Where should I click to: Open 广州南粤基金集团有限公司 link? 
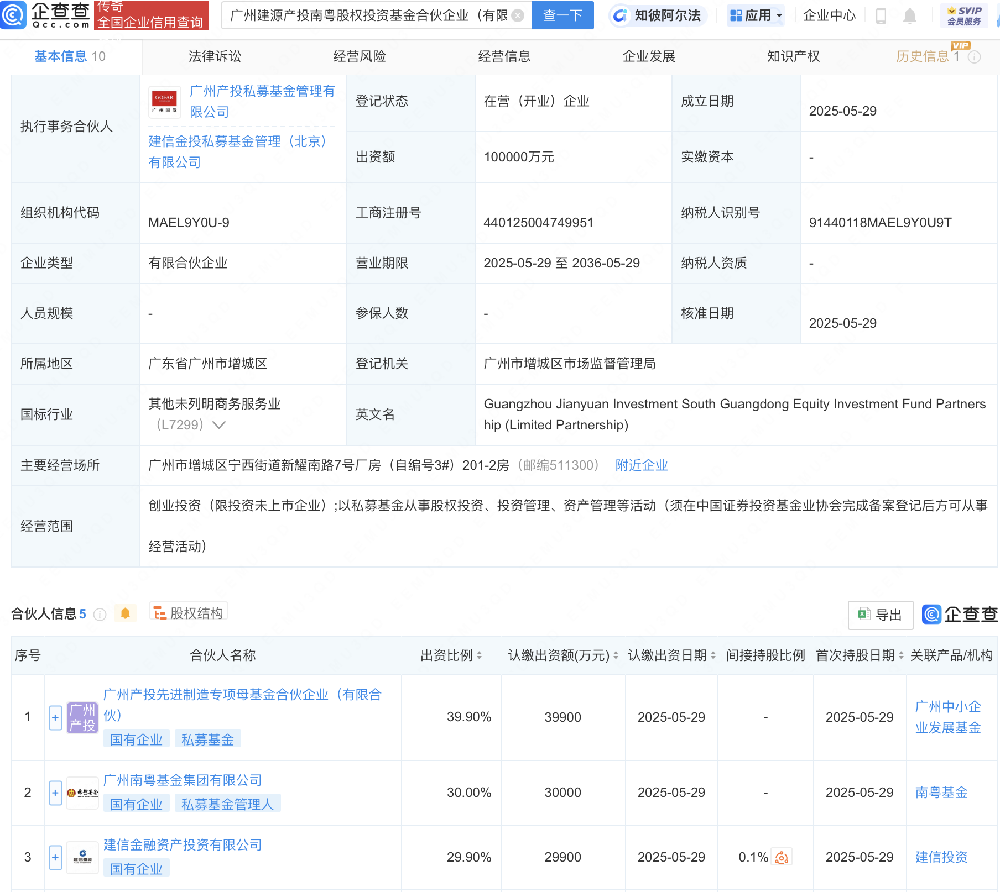[183, 780]
